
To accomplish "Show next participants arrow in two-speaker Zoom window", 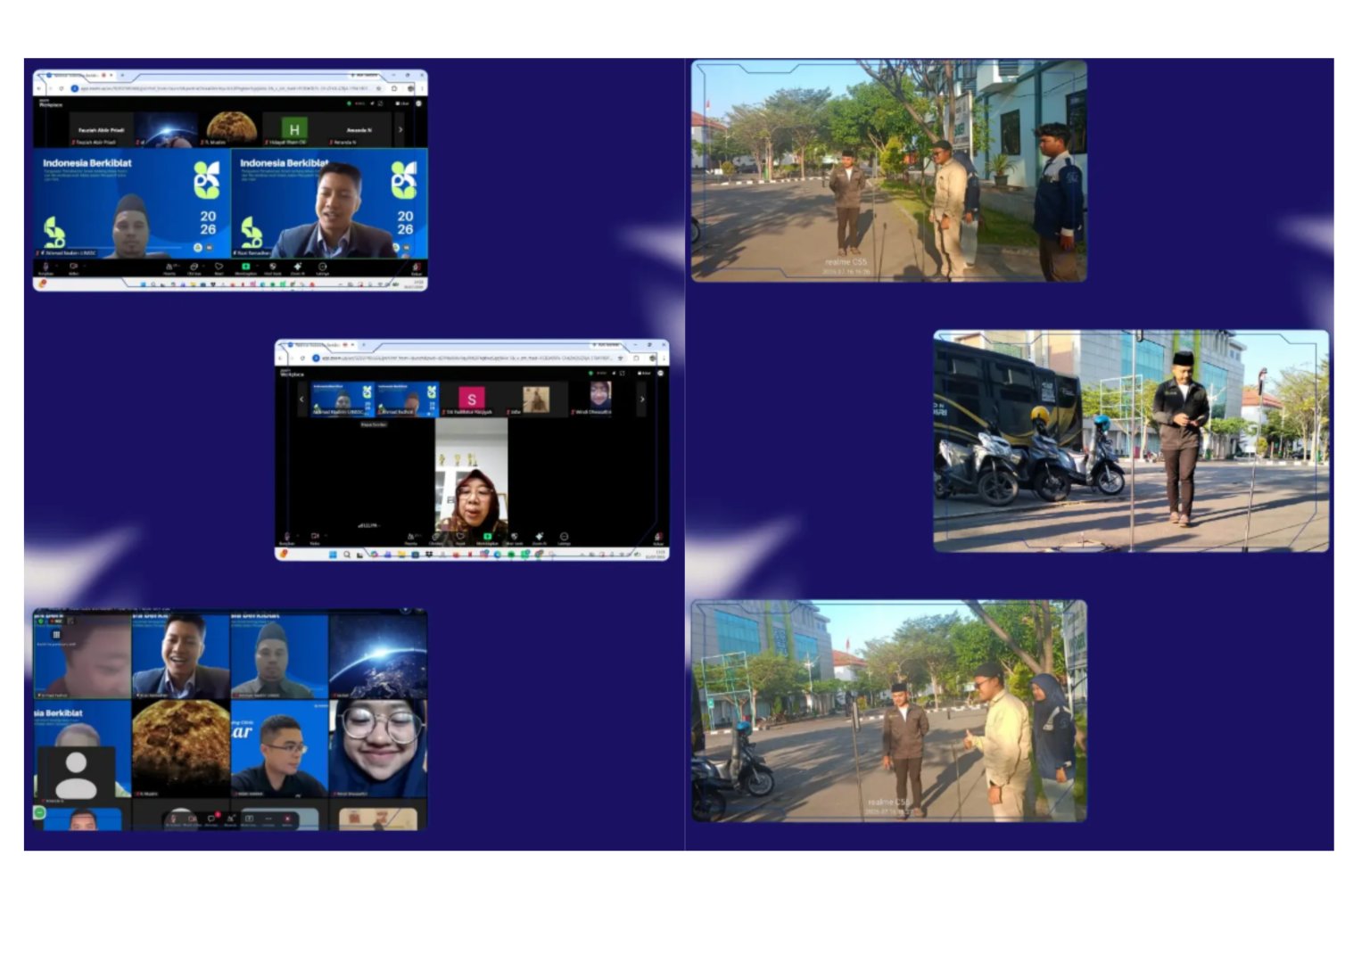I will [400, 130].
